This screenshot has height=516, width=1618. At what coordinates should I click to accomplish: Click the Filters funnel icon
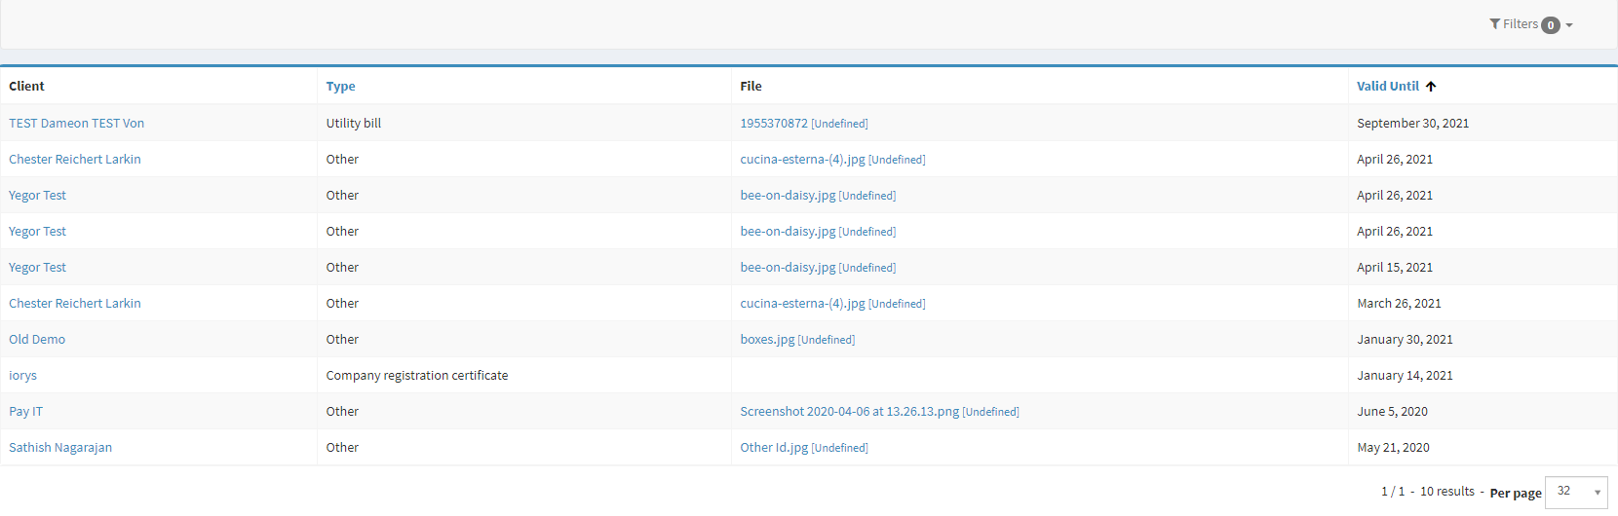(1494, 24)
